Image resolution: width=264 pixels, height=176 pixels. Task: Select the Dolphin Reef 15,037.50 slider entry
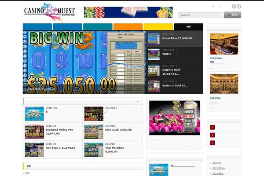click(x=175, y=70)
